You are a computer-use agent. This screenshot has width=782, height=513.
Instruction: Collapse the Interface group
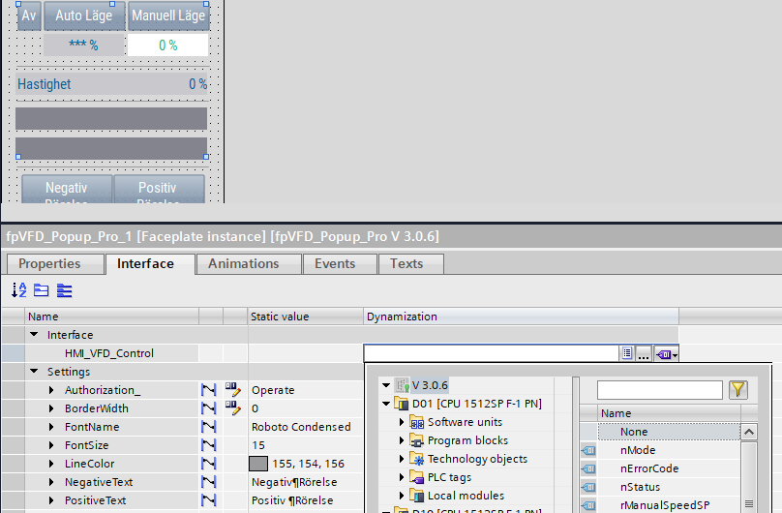point(34,335)
